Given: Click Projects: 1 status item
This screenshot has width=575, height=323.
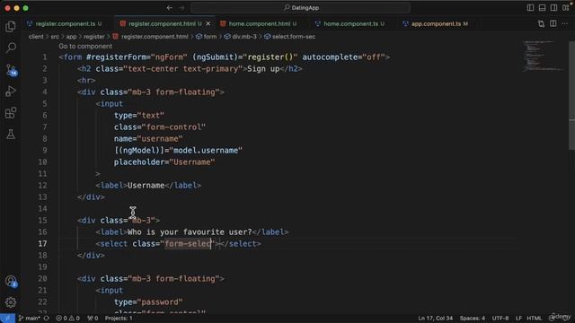Looking at the screenshot, I should [x=119, y=319].
